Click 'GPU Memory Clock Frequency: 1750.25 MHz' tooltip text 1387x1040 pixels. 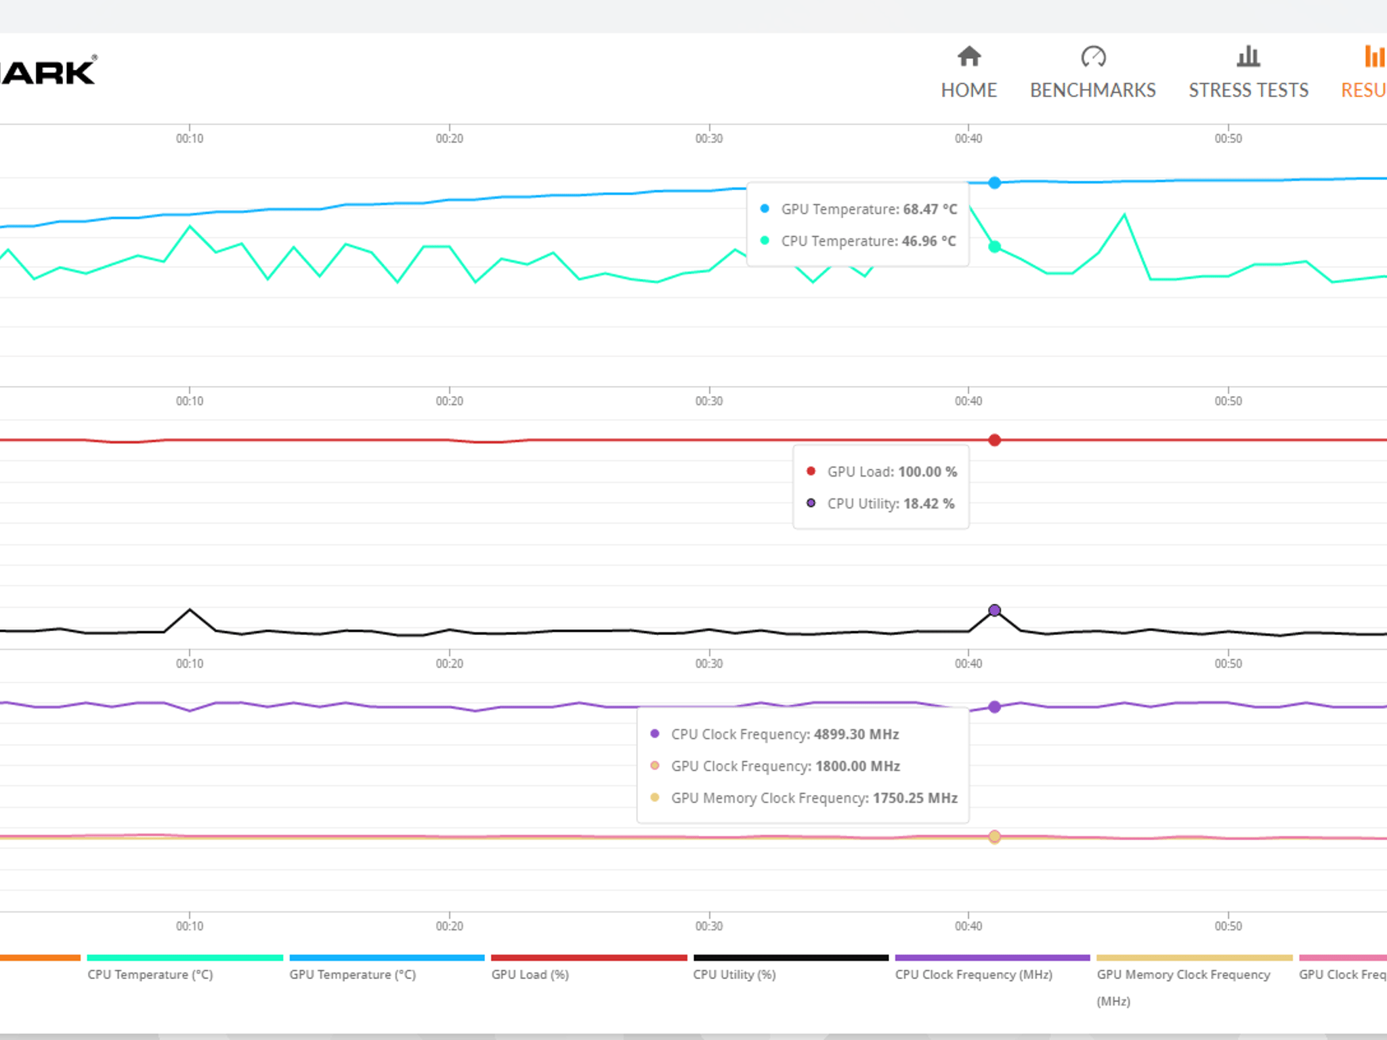point(814,798)
